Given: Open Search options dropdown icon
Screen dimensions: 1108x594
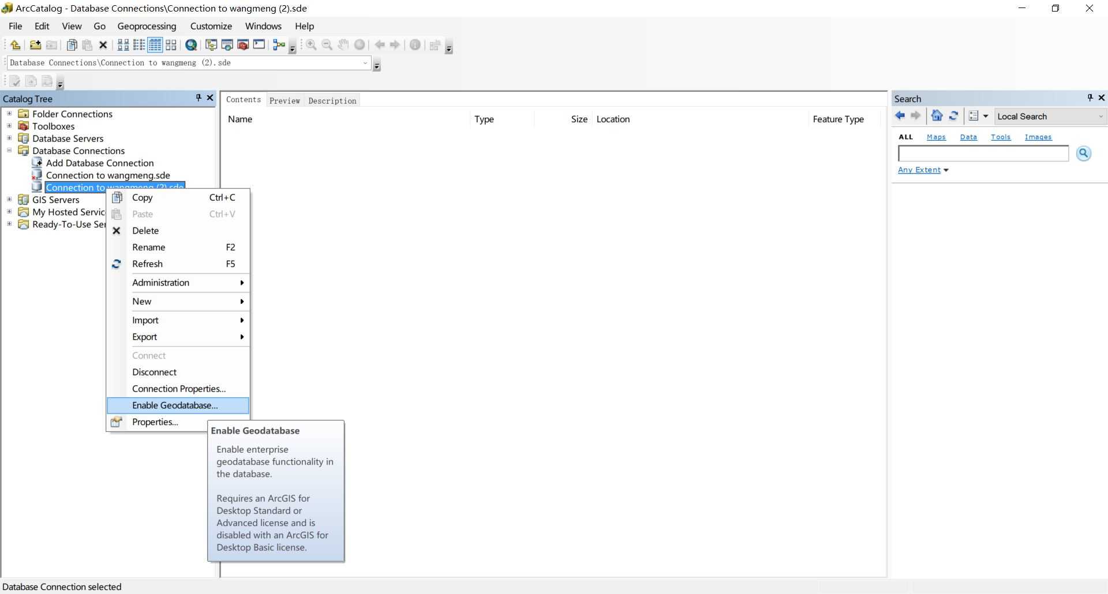Looking at the screenshot, I should click(x=978, y=116).
